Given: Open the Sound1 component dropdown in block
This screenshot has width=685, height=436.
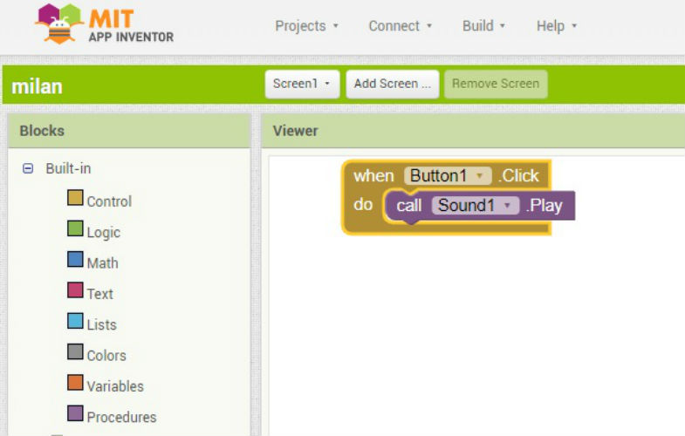Looking at the screenshot, I should coord(476,205).
